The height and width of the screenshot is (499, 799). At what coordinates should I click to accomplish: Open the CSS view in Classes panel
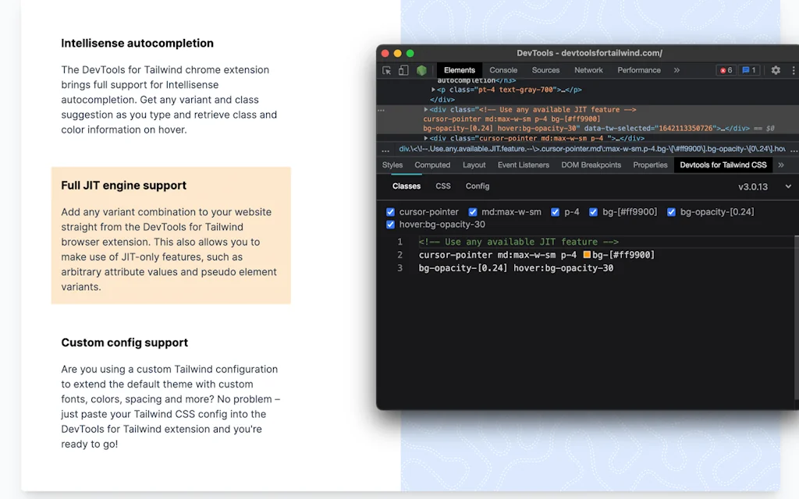[442, 186]
